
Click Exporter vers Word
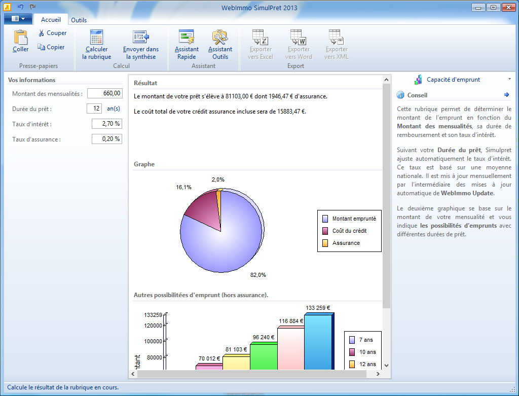pos(299,45)
